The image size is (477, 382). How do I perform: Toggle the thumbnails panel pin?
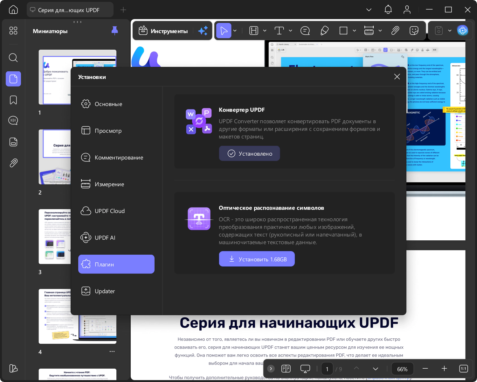(x=115, y=31)
